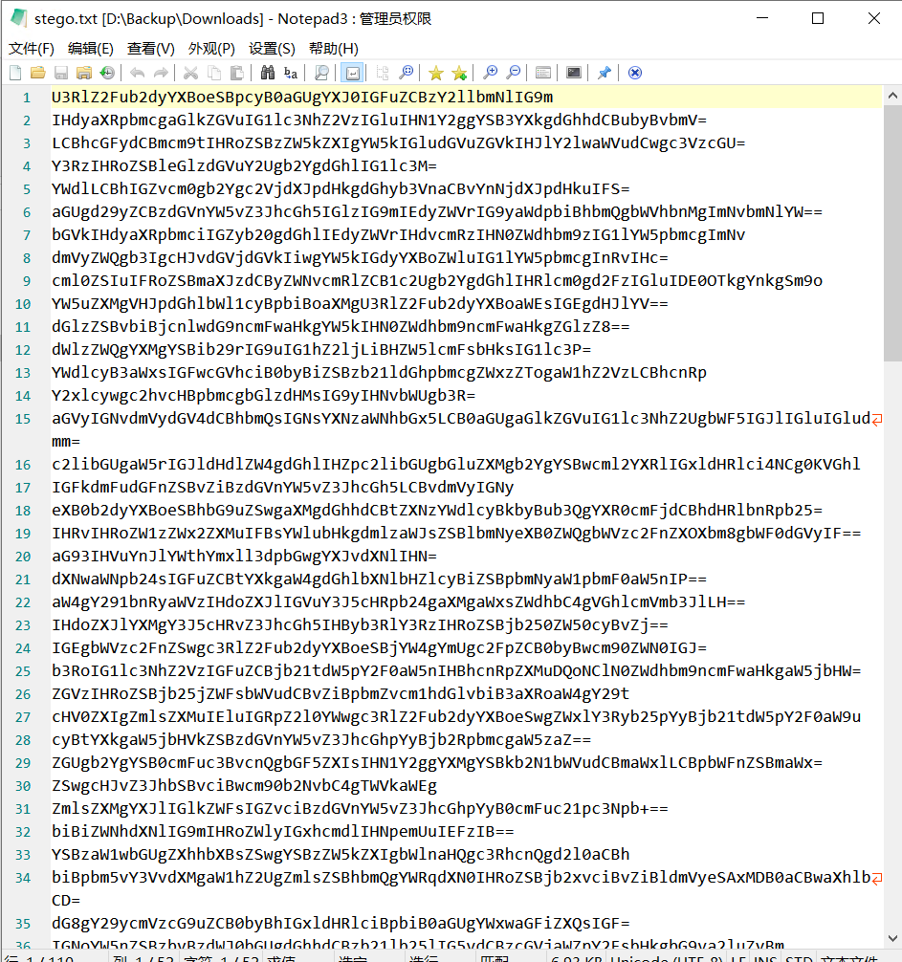Viewport: 902px width, 962px height.
Task: Click the 文本文件 scheme indicator
Action: click(x=851, y=956)
